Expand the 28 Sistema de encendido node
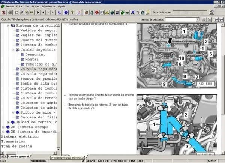Viewport: 225px width, 163px height. (3, 132)
